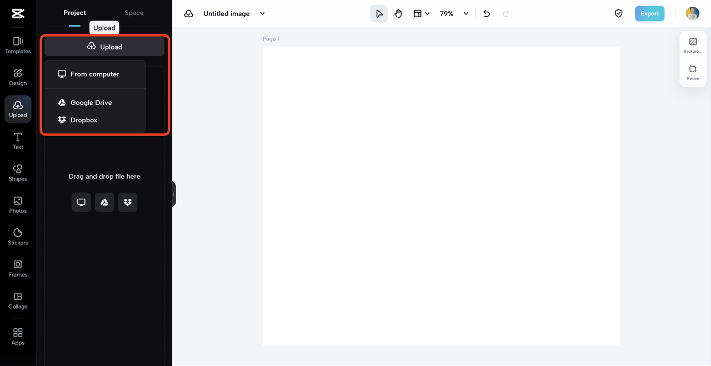Collapse the side panel handle

coord(174,194)
